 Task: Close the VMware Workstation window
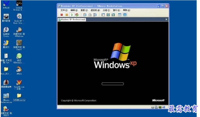(x=167, y=6)
